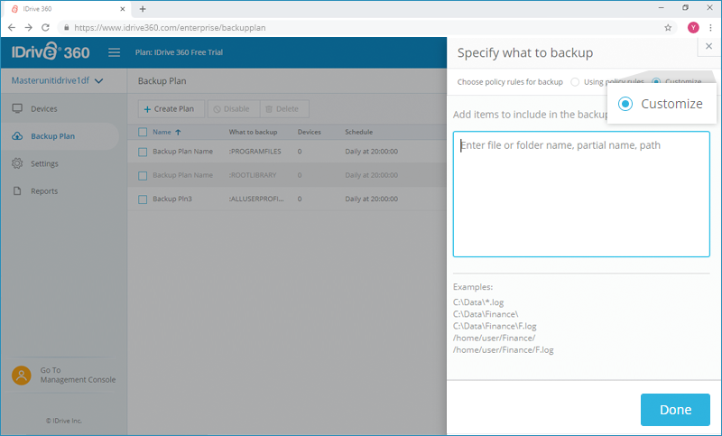This screenshot has width=722, height=436.
Task: Click the URL address bar
Action: click(367, 28)
